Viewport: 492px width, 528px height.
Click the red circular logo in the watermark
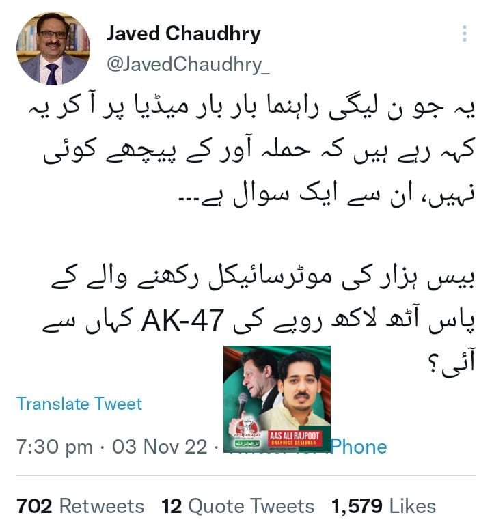click(247, 426)
